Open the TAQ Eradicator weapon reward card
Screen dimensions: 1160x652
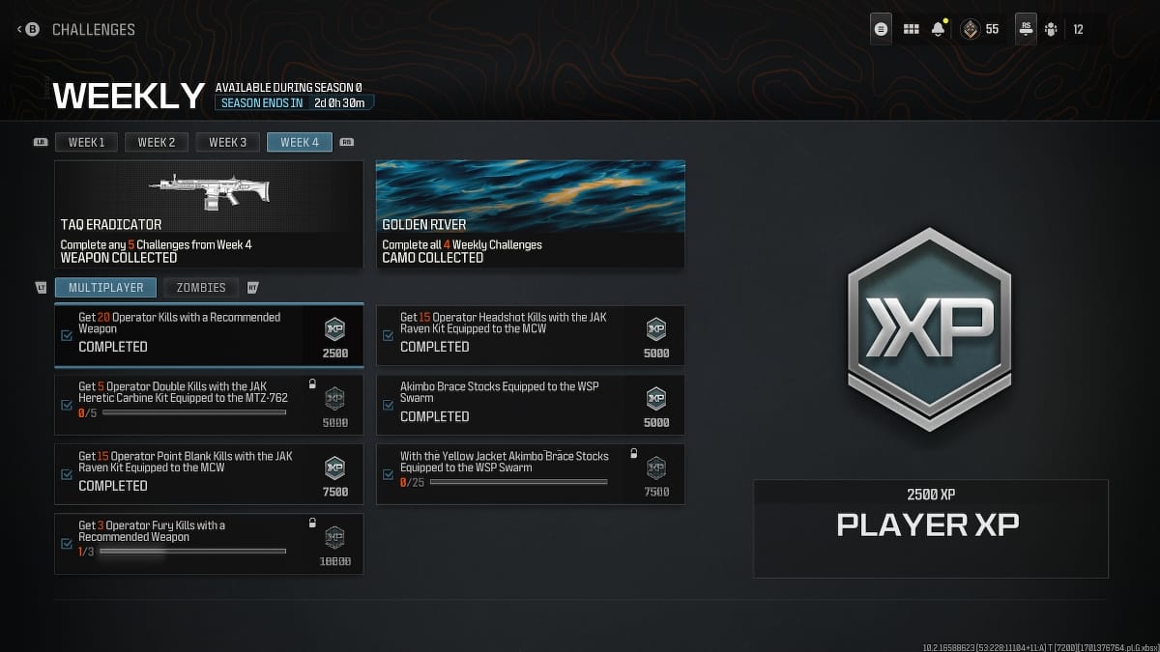(x=209, y=214)
